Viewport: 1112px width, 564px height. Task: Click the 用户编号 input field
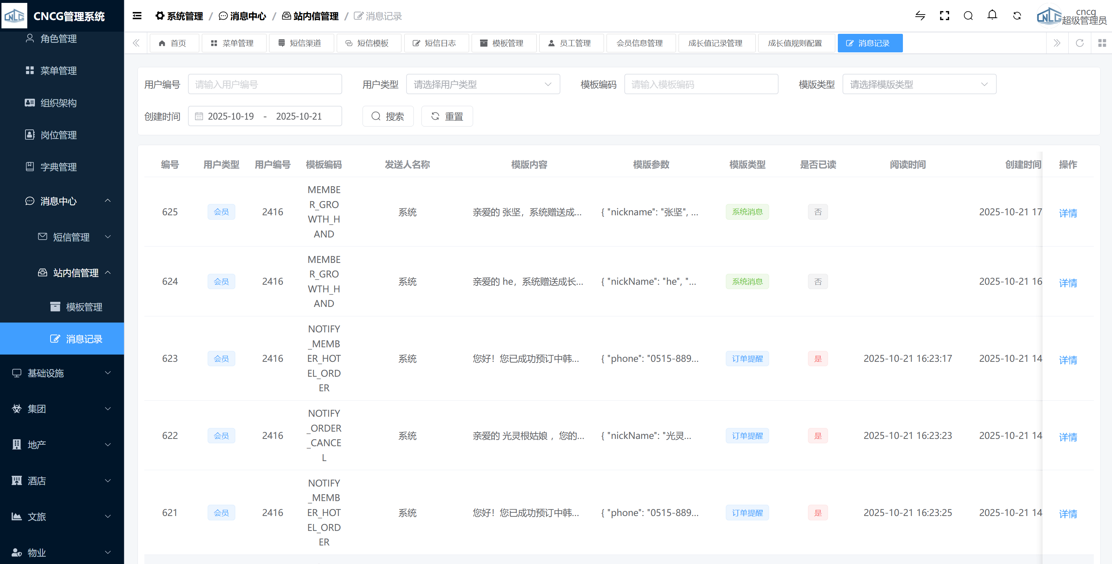(x=265, y=85)
